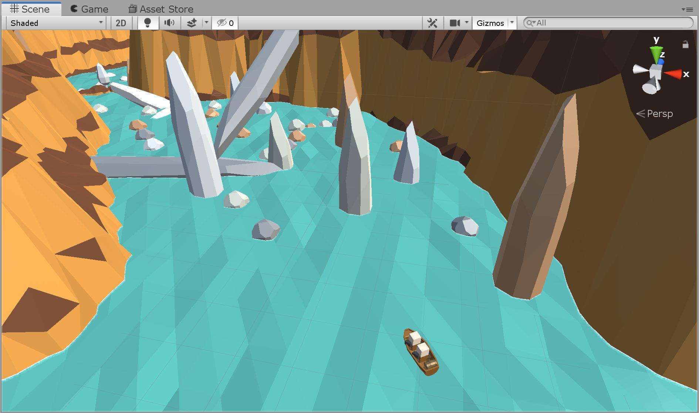Open component editor tools wrench icon
The height and width of the screenshot is (413, 699).
[432, 23]
